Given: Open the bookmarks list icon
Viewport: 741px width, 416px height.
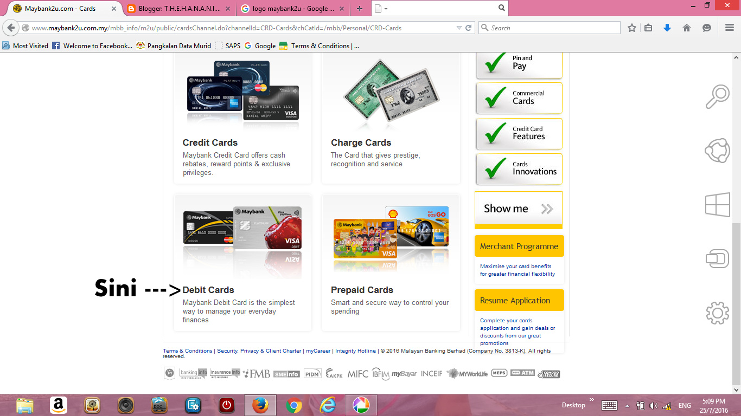Looking at the screenshot, I should click(x=648, y=28).
